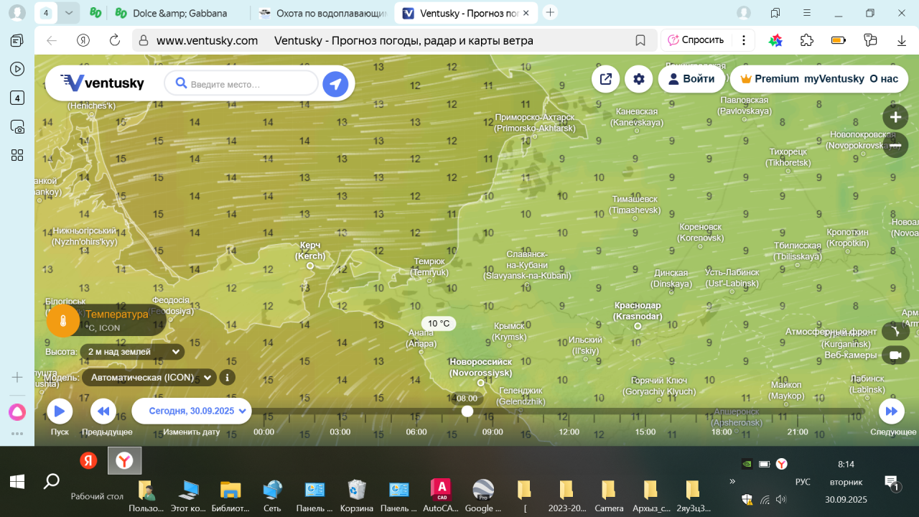Screen dimensions: 919x517
Task: Open sidebar video play icon
Action: [17, 69]
